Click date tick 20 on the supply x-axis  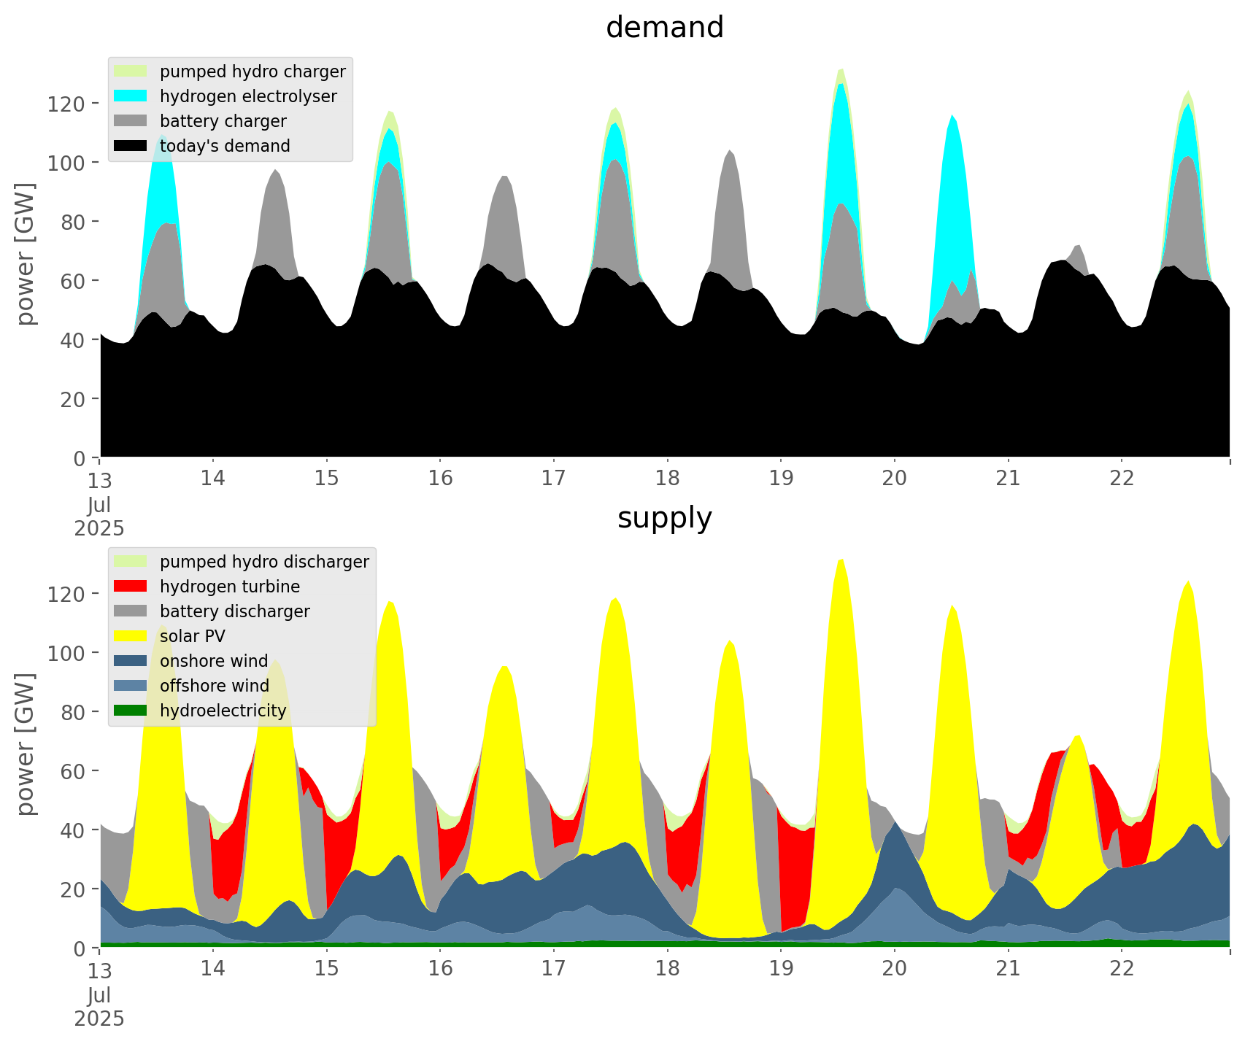pos(894,969)
